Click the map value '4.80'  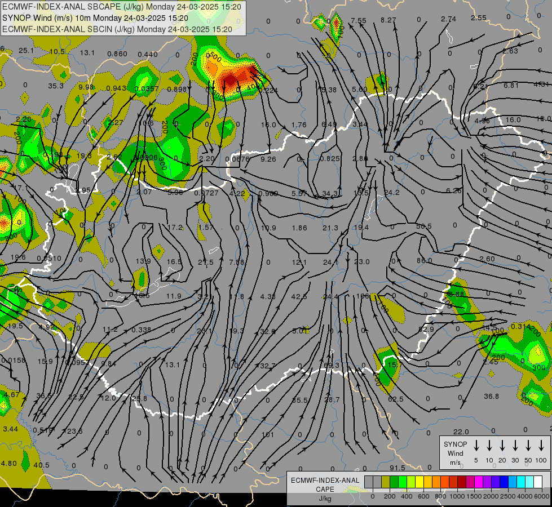coord(9,464)
